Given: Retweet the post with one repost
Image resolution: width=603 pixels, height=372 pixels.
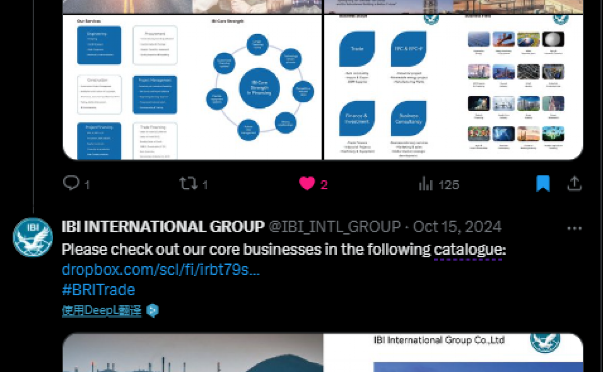Looking at the screenshot, I should point(189,183).
